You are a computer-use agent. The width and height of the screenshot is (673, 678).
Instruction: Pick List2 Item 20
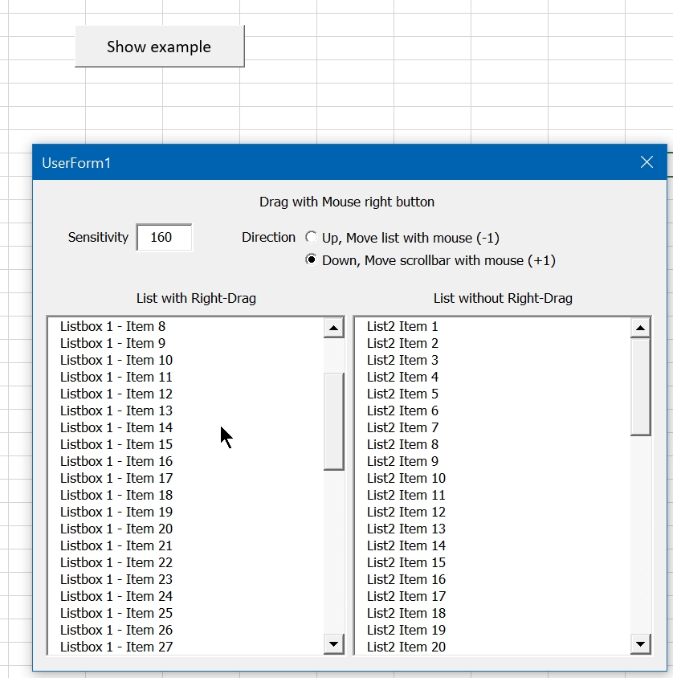pyautogui.click(x=406, y=647)
